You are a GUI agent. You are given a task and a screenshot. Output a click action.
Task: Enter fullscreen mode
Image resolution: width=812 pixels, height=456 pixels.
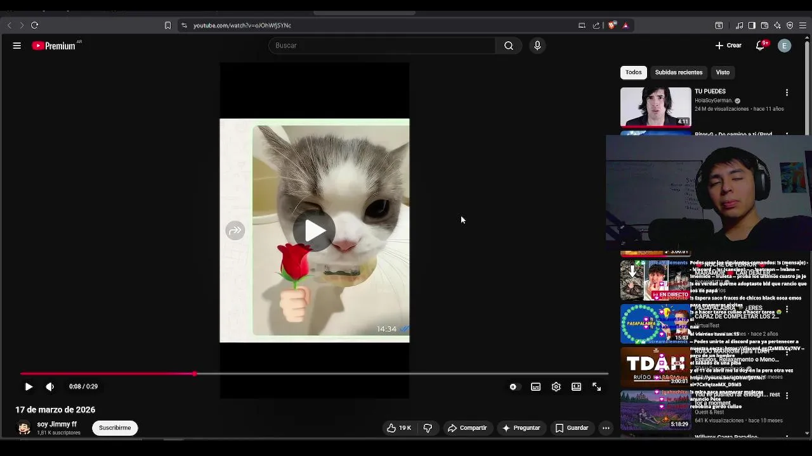click(x=597, y=387)
